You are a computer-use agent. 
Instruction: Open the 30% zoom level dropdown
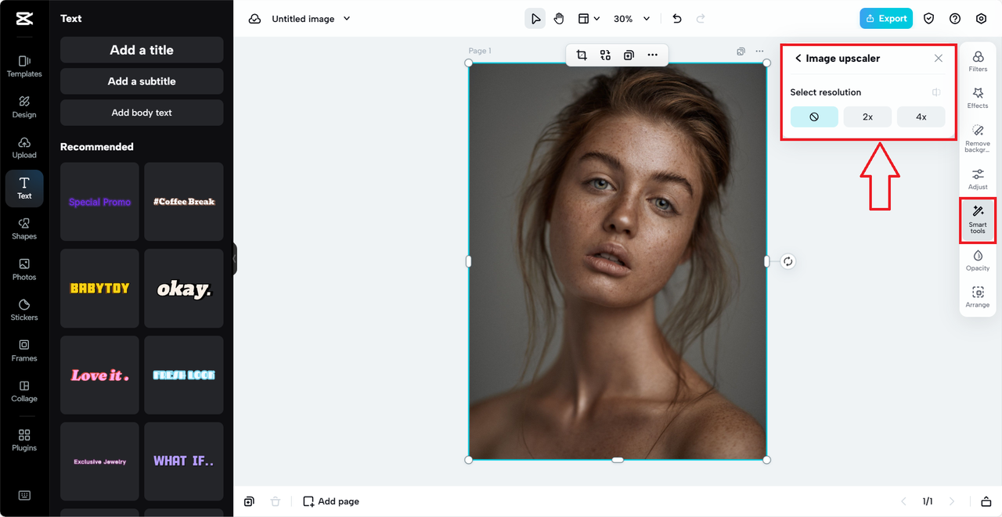(631, 19)
